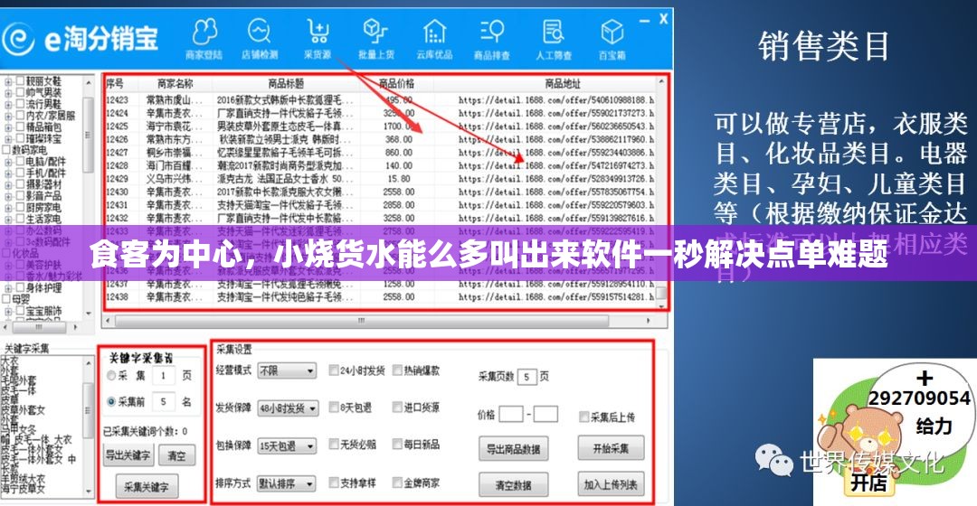Viewport: 977px width, 506px height.
Task: Click the e淘分销宝 logo
Action: (81, 39)
